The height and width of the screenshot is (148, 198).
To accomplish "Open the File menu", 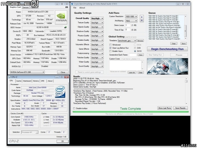I will pos(75,8).
